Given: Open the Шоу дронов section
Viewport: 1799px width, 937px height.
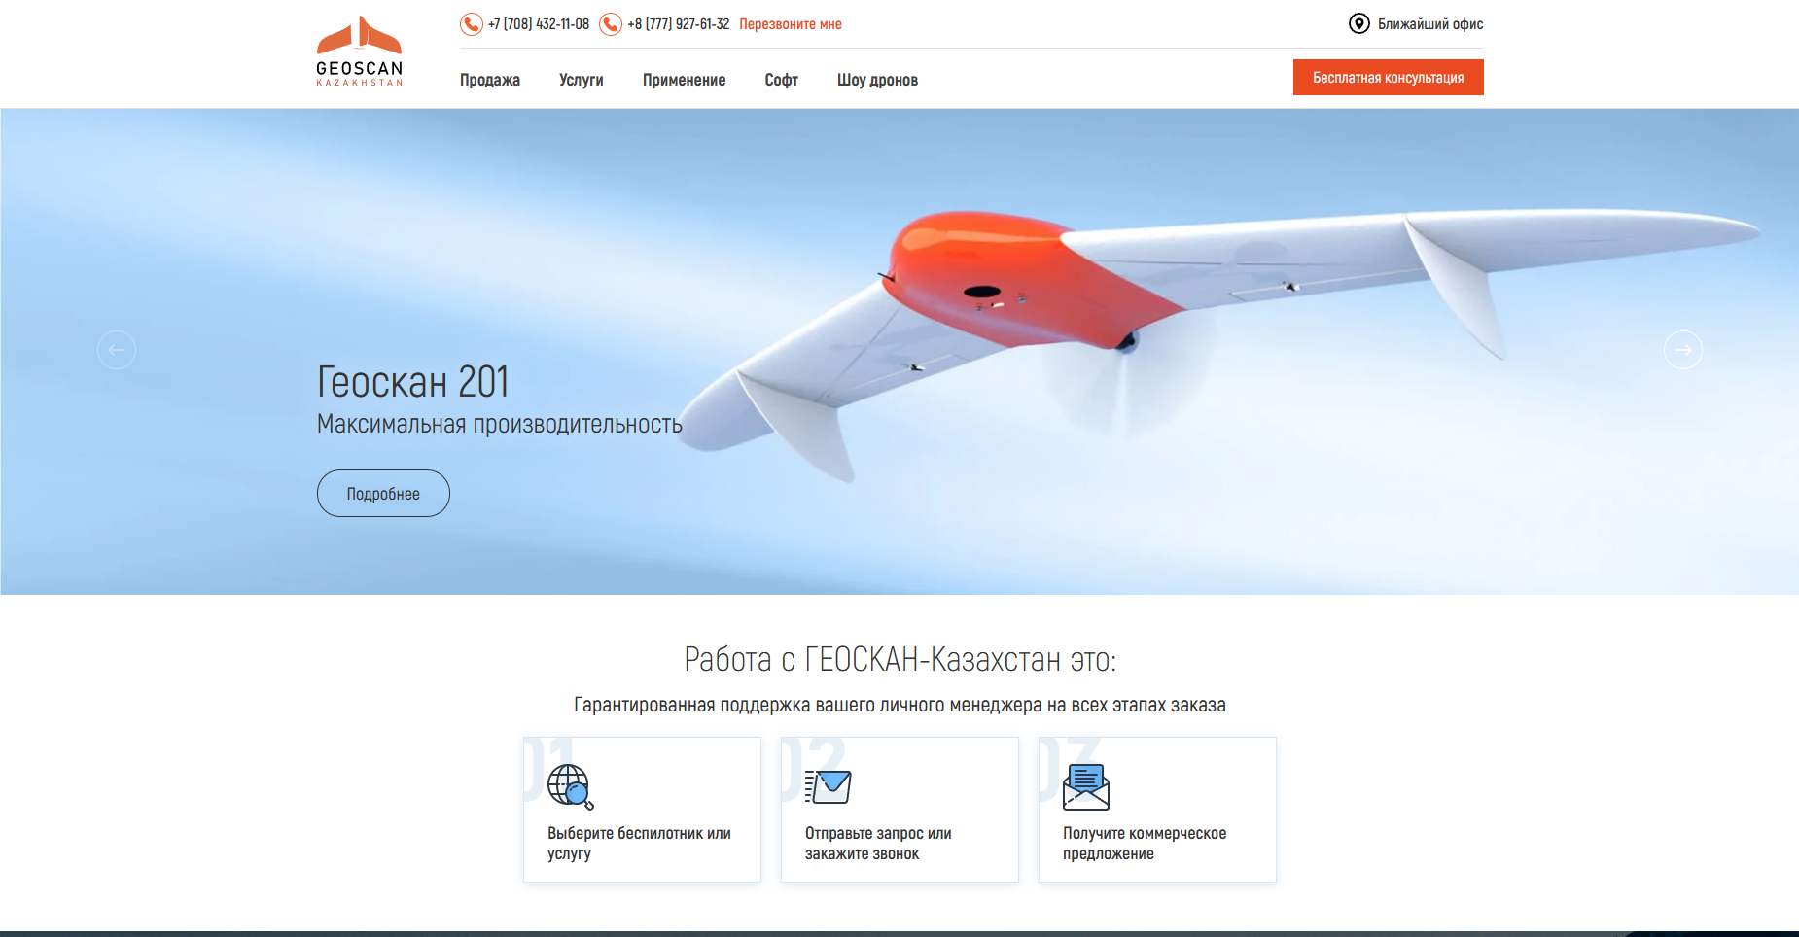Looking at the screenshot, I should (878, 80).
